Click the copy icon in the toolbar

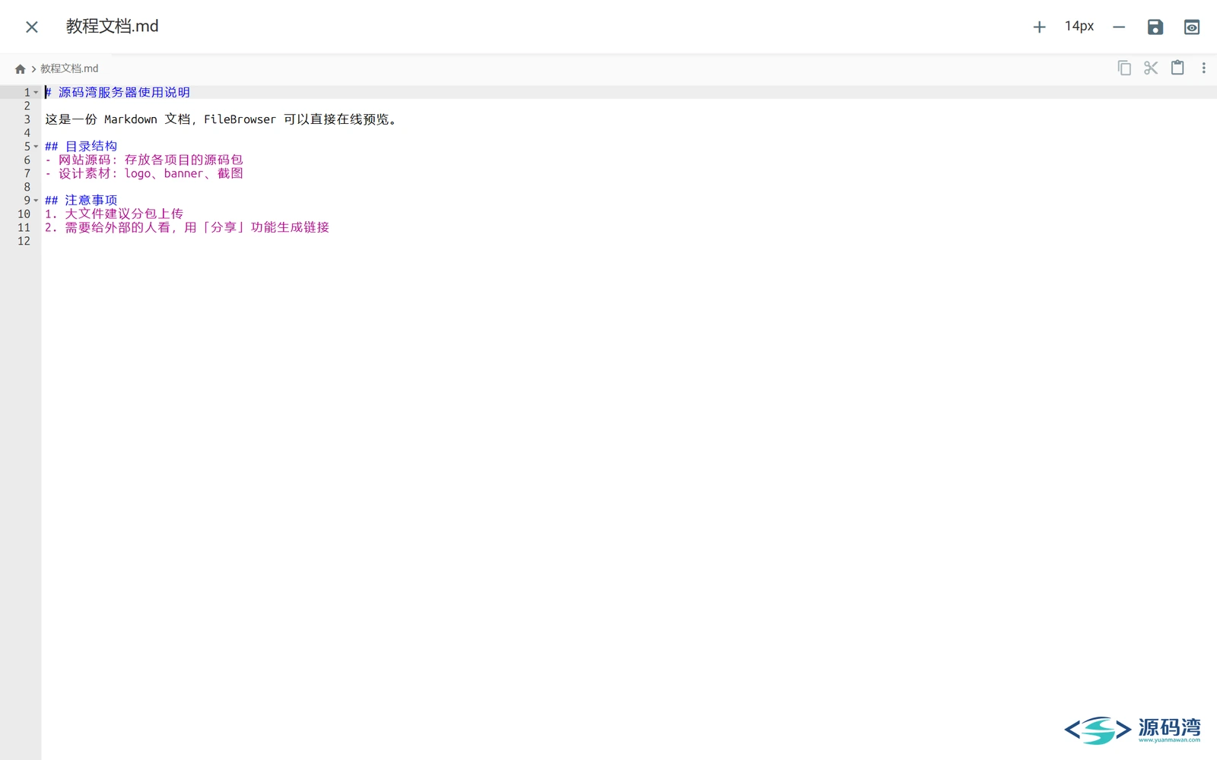tap(1124, 68)
